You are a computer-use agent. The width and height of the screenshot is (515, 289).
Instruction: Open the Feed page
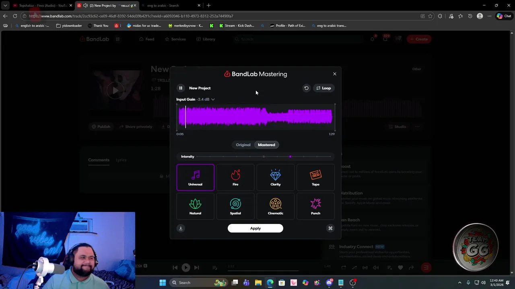point(147,39)
